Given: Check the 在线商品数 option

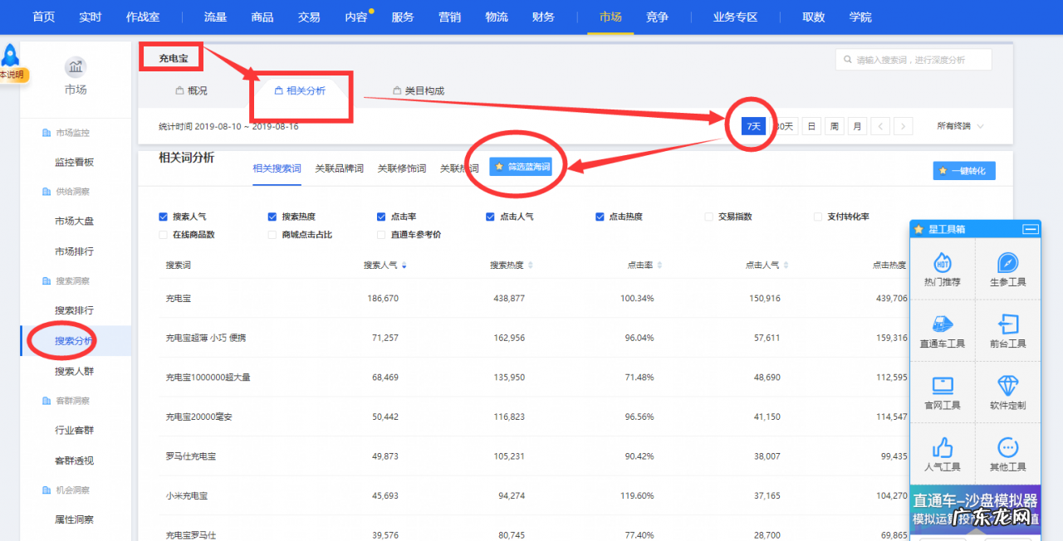Looking at the screenshot, I should pyautogui.click(x=163, y=236).
